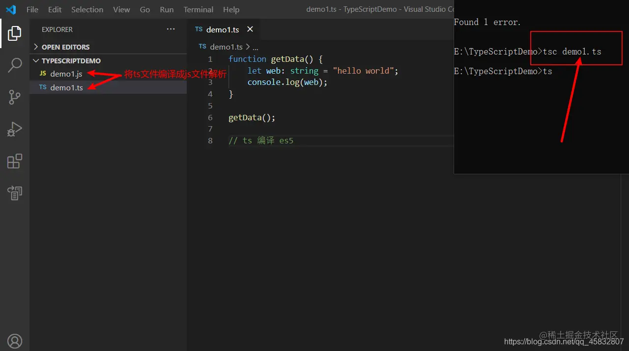
Task: Open the Source Control view
Action: pyautogui.click(x=15, y=97)
